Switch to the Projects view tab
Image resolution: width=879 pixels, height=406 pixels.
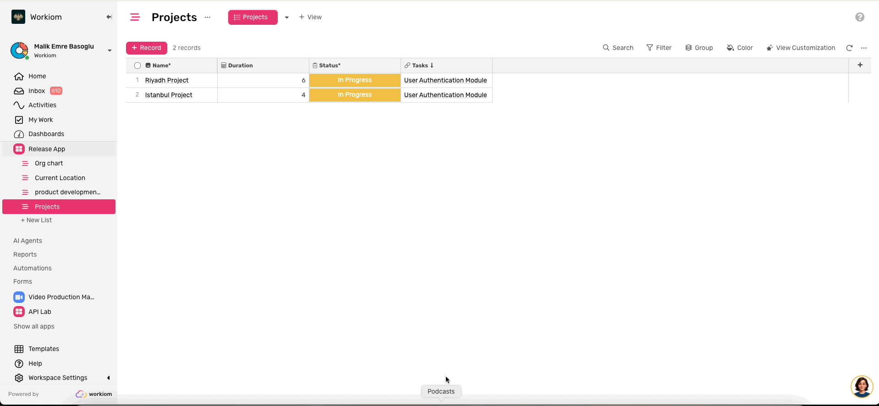(x=253, y=17)
